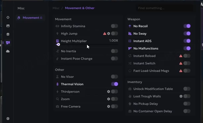The height and width of the screenshot is (123, 203).
Task: Open the image visuals section in sidebar
Action: pos(8,26)
